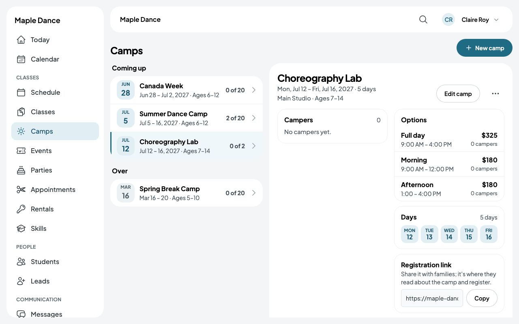The height and width of the screenshot is (324, 519).
Task: Go to Today in the sidebar
Action: click(x=55, y=40)
